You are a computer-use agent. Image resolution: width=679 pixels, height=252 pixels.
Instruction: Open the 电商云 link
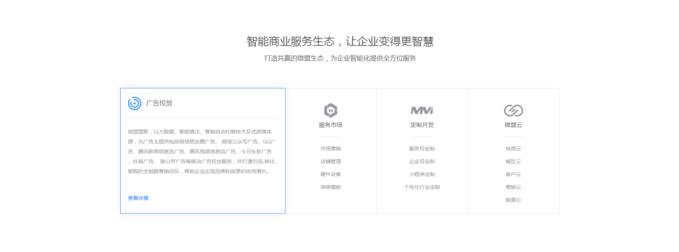pyautogui.click(x=513, y=149)
